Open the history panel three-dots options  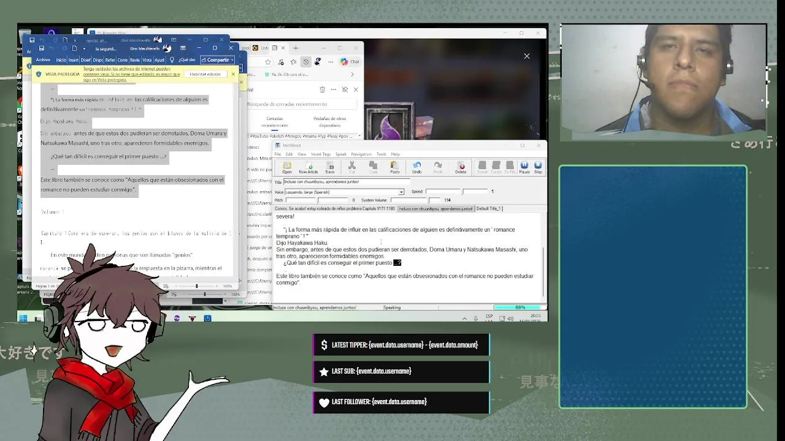coord(334,89)
